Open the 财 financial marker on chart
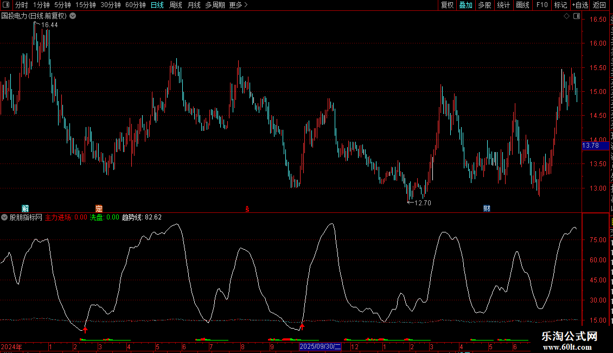Viewport: 613px width, 353px height. coord(487,208)
